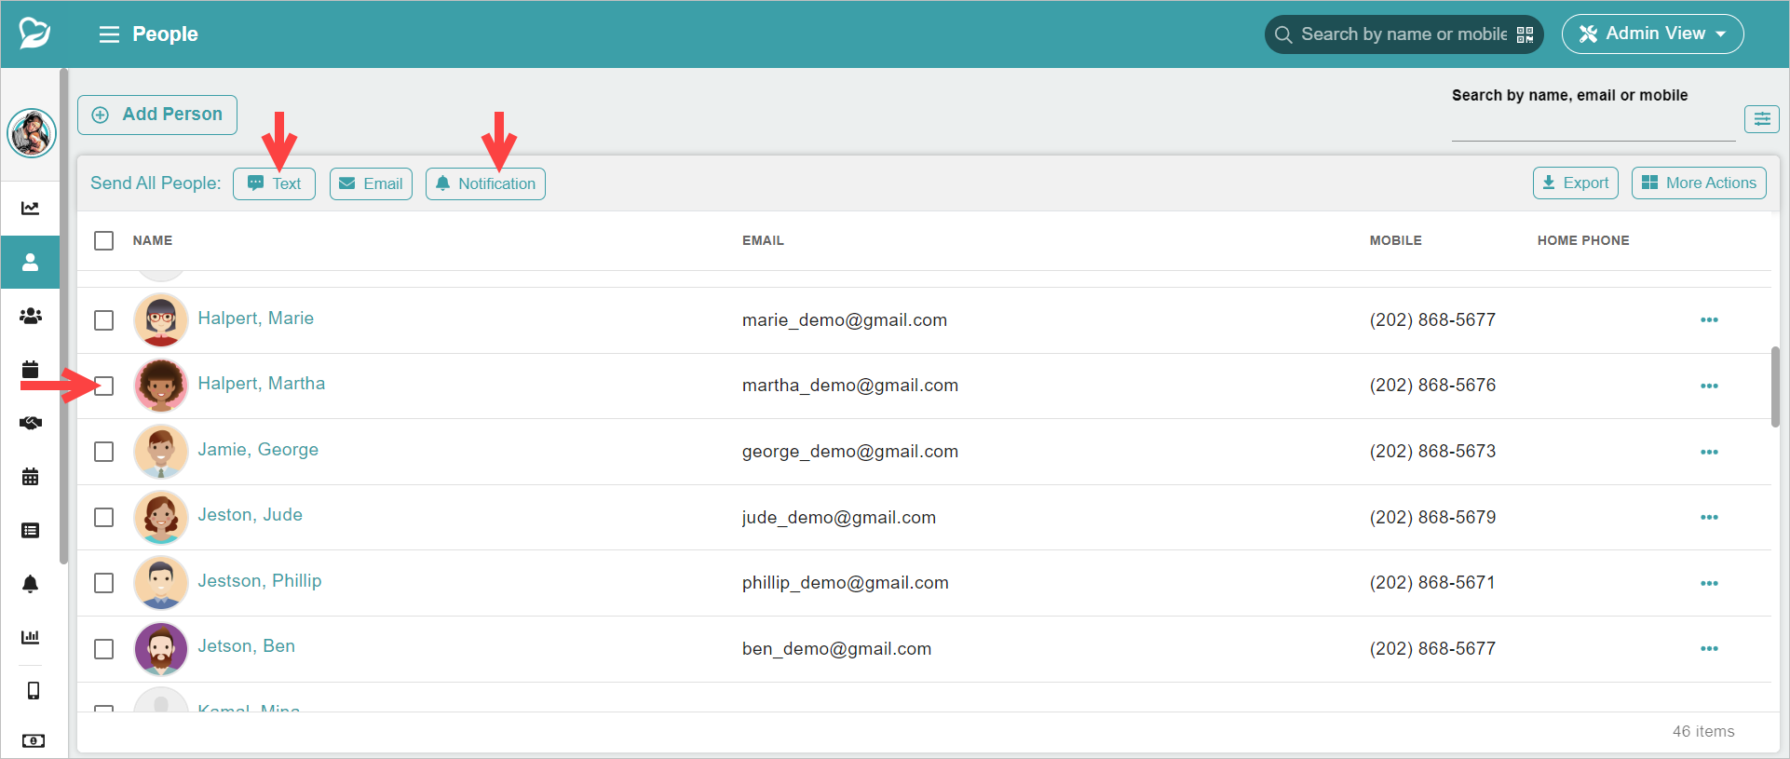Screen dimensions: 1790x759
Task: Open row options for George Jamie
Action: (1709, 452)
